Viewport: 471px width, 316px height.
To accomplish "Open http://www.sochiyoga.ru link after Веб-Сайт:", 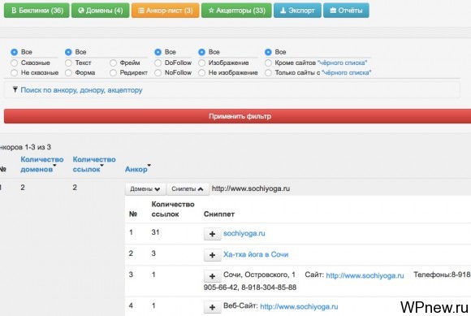I will click(x=299, y=307).
